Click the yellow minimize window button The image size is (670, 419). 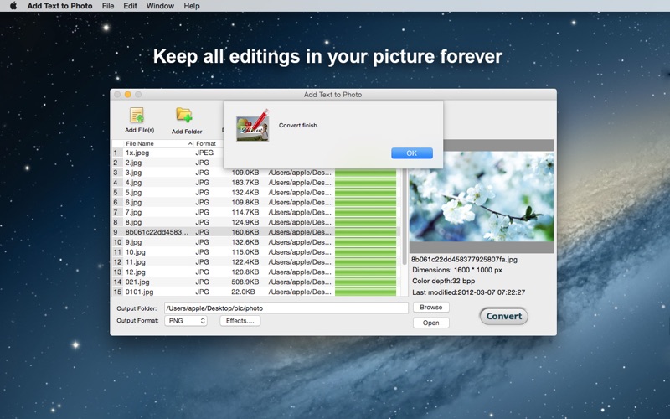click(x=127, y=95)
